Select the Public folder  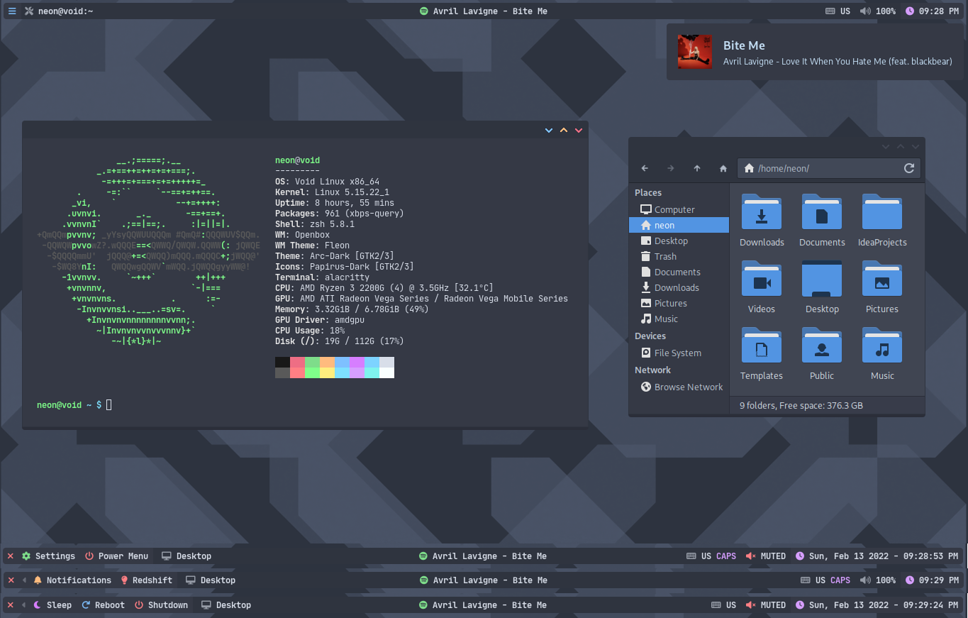click(x=822, y=345)
